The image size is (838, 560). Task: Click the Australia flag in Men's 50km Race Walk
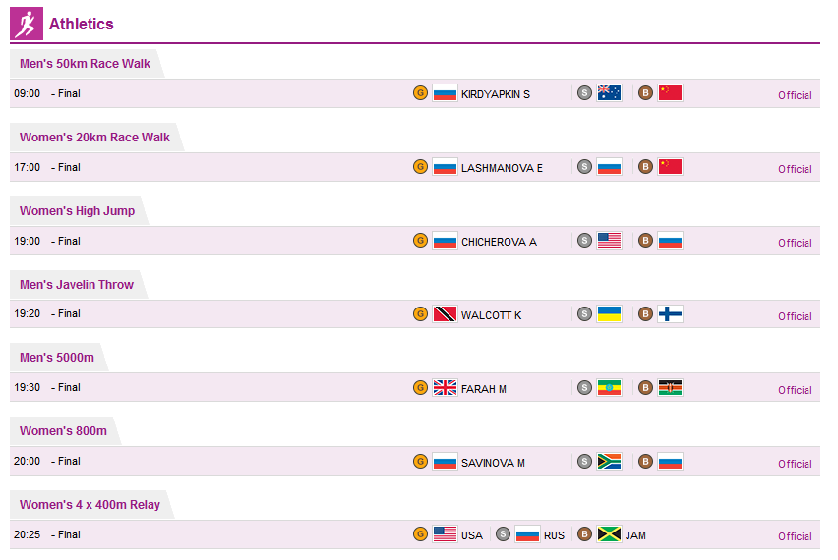click(x=609, y=93)
